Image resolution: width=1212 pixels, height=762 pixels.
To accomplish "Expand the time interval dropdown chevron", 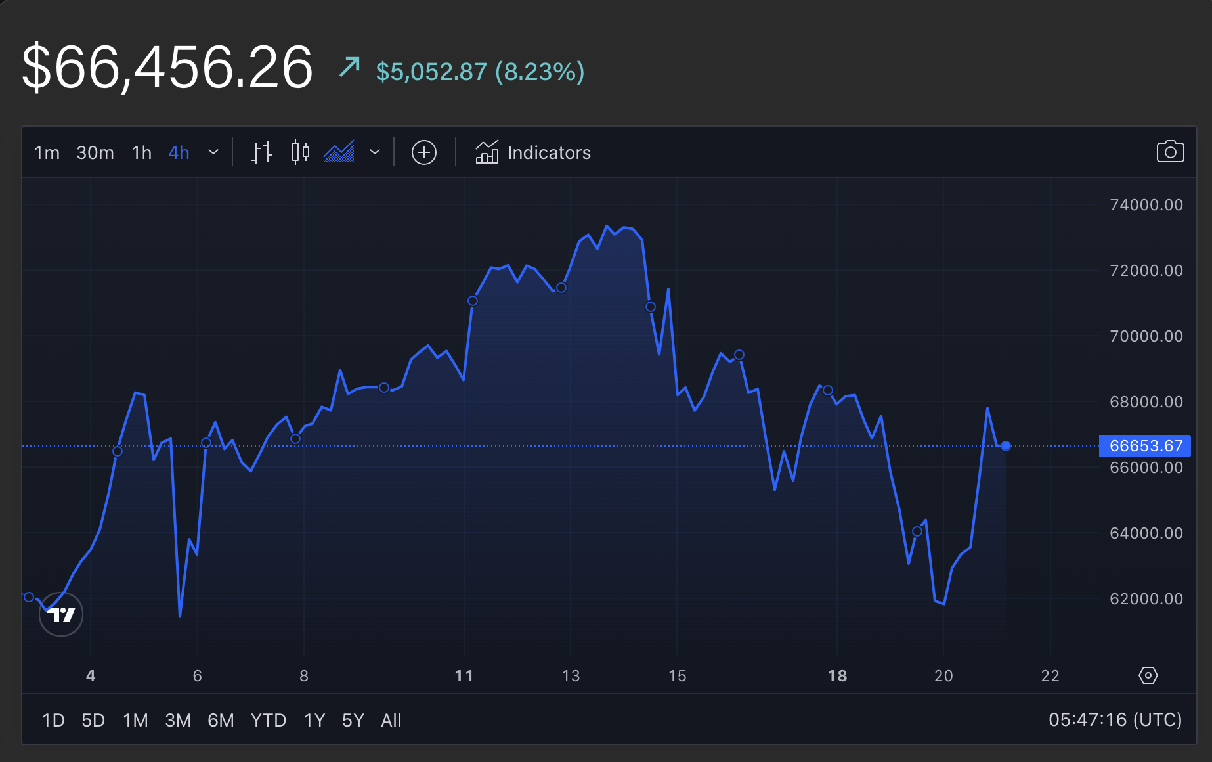I will pyautogui.click(x=213, y=152).
